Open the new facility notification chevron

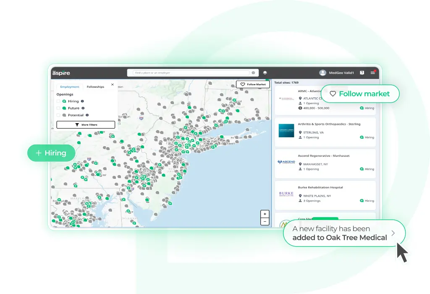coord(393,233)
